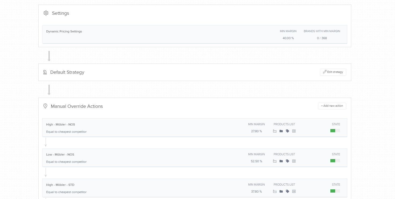Click factory icon in High - Möbler - STD row

(275, 191)
